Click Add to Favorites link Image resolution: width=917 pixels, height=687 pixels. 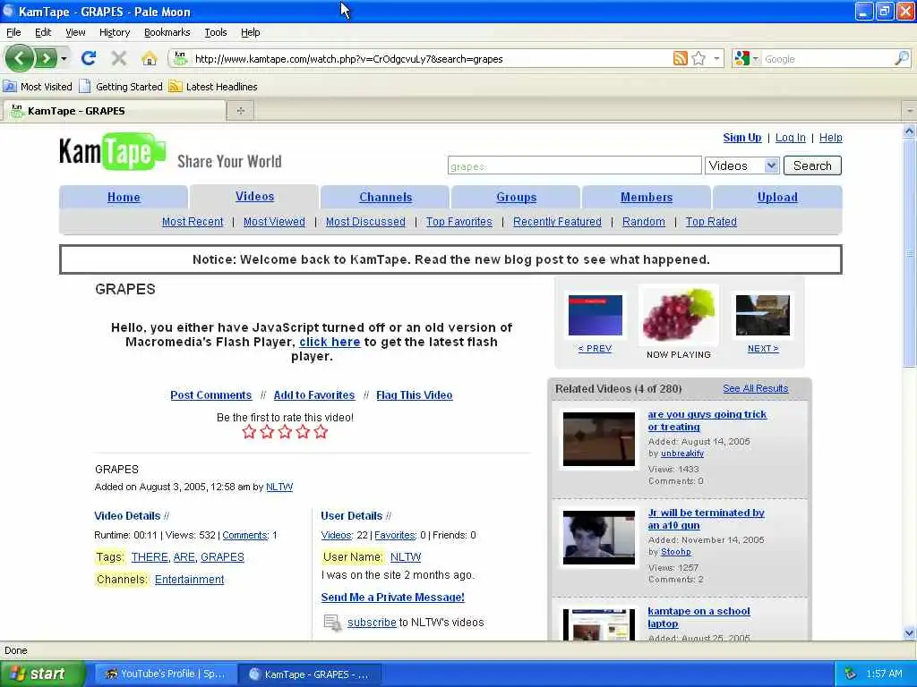(x=314, y=394)
